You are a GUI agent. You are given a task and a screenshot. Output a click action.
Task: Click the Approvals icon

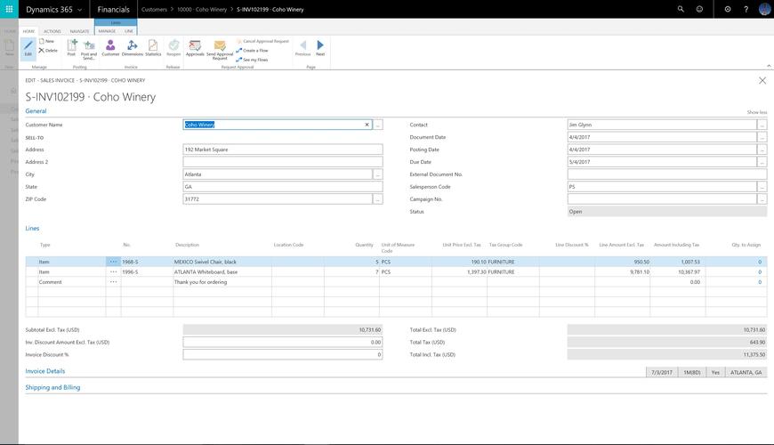[x=195, y=47]
